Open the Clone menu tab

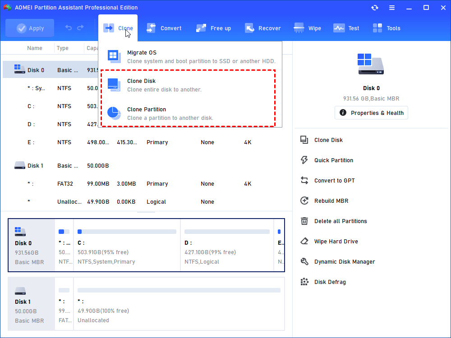118,28
